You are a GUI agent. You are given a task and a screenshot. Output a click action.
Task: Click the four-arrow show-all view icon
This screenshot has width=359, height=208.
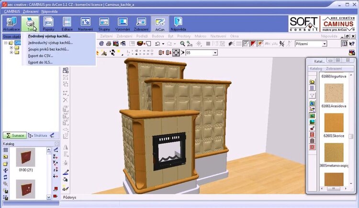(176, 52)
